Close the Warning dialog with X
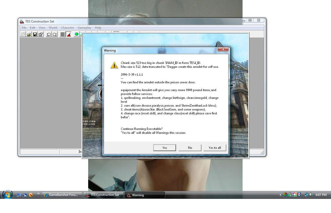331x213 pixels. click(223, 49)
